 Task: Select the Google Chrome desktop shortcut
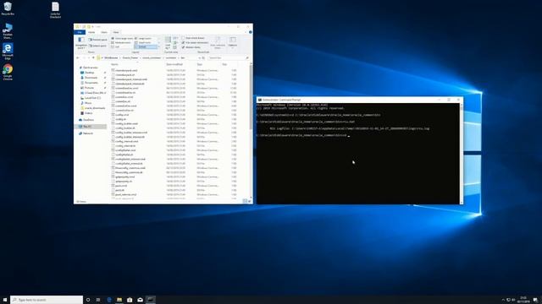click(x=8, y=72)
